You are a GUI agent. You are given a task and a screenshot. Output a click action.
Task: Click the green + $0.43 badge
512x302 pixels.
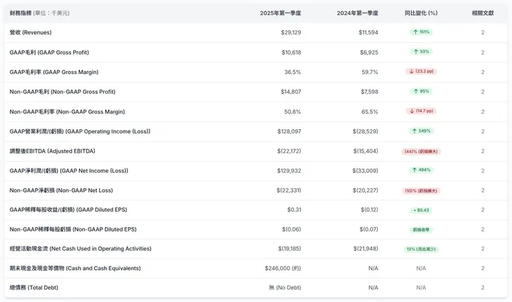point(421,210)
